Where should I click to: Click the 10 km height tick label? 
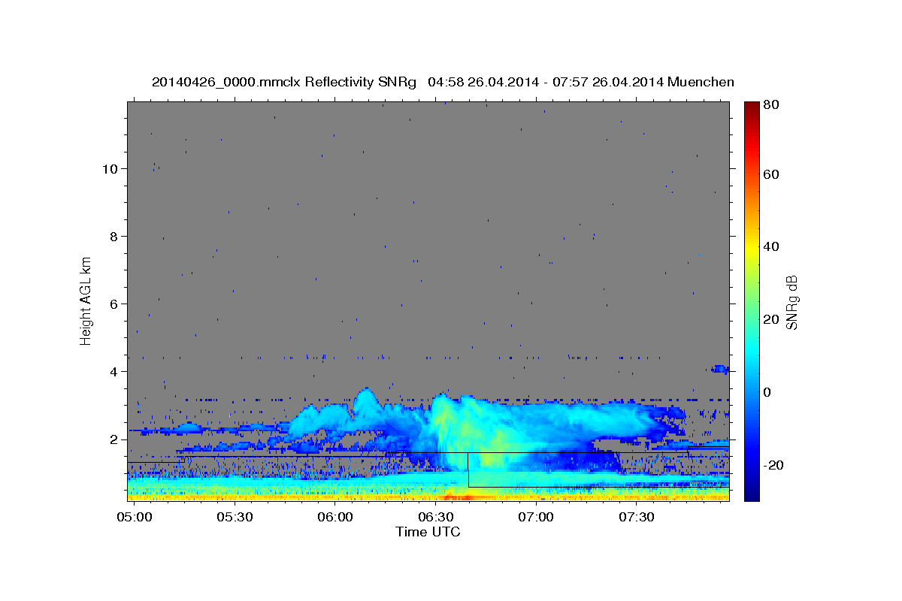[x=109, y=168]
